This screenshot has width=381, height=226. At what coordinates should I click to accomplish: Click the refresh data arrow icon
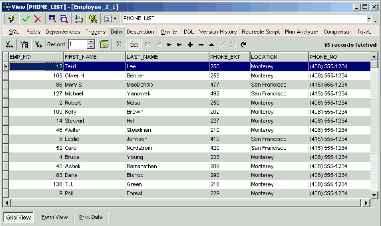coord(243,45)
